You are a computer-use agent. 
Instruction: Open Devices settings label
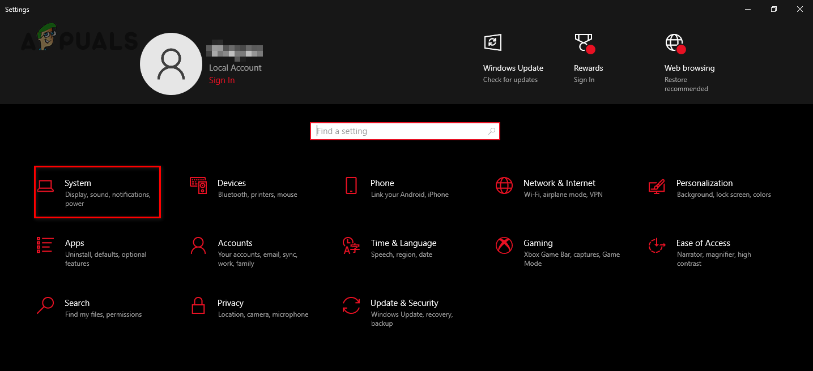click(232, 183)
